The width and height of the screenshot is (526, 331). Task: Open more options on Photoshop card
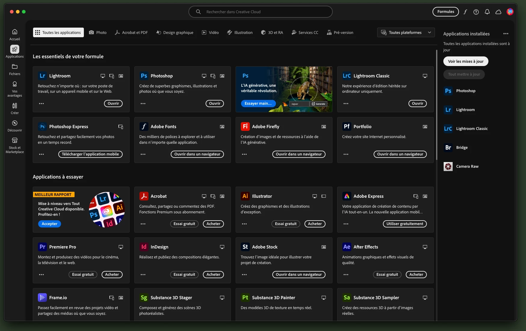(x=143, y=104)
